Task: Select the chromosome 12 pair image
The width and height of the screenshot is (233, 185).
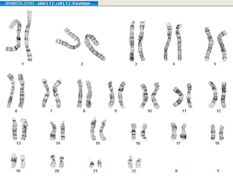Action: (x=217, y=95)
